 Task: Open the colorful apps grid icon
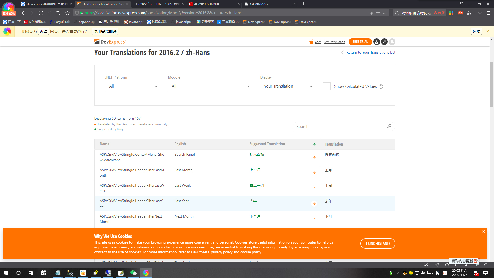451,13
